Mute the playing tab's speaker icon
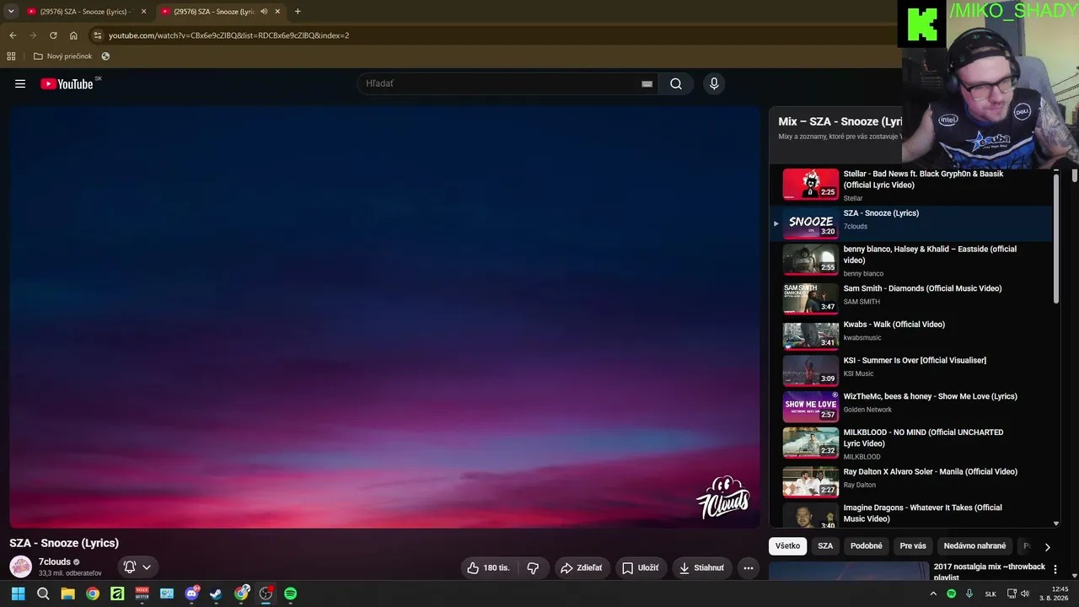This screenshot has width=1079, height=607. [x=264, y=12]
